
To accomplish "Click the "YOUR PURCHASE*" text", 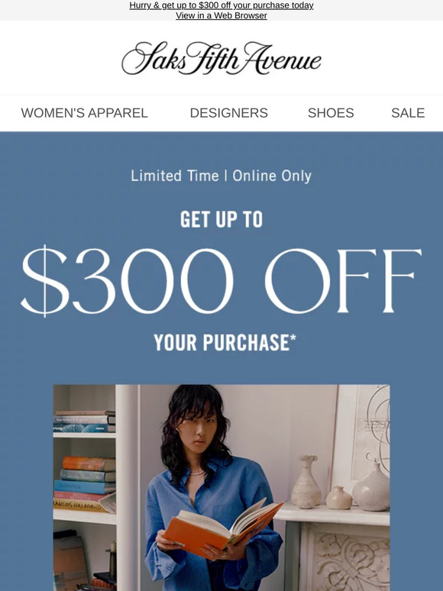I will (225, 342).
